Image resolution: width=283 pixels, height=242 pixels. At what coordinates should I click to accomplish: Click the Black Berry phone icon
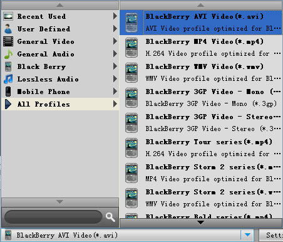[x=8, y=66]
